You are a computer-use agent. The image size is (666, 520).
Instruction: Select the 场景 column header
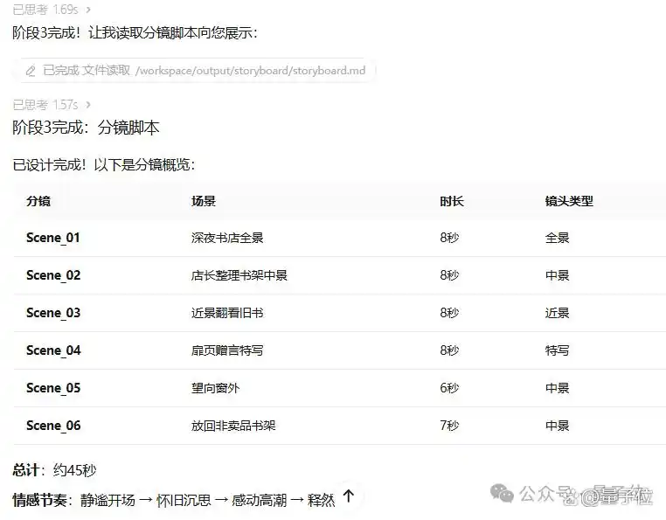tap(204, 201)
